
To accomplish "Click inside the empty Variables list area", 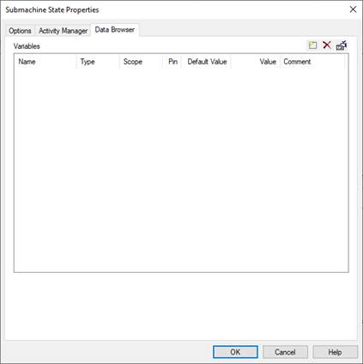I will 181,170.
